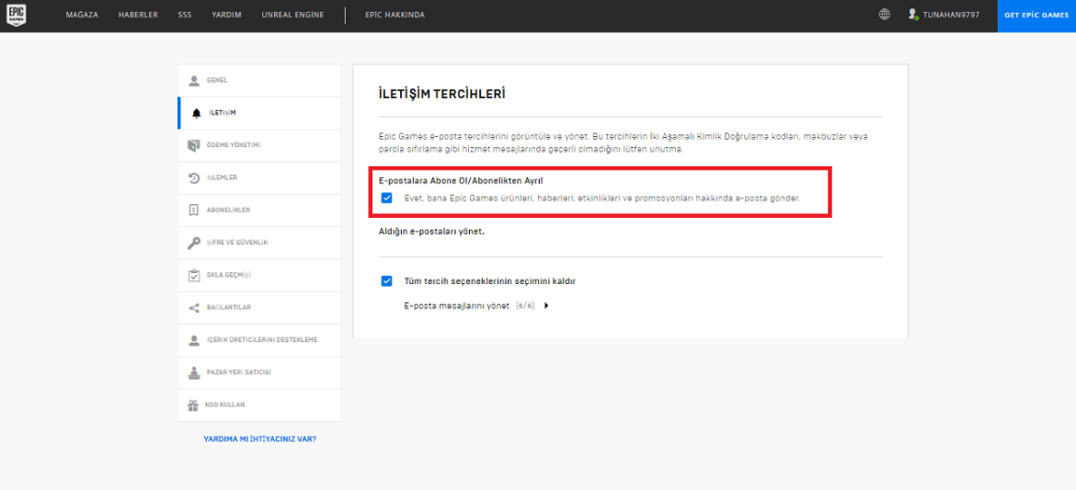Screen dimensions: 1076x490
Task: Expand E-posta mesajlarını yönet arrow
Action: [x=546, y=305]
